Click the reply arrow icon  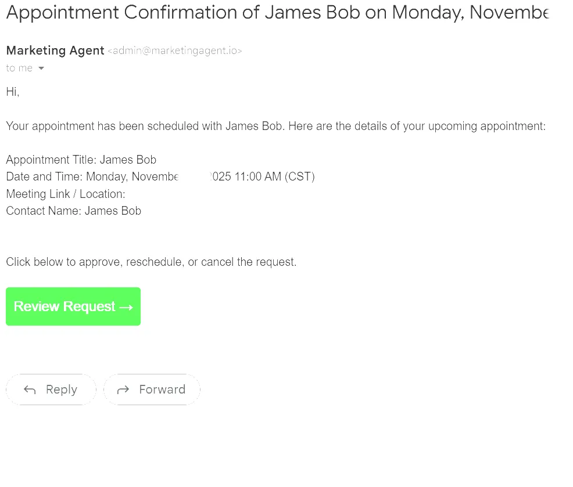(30, 390)
